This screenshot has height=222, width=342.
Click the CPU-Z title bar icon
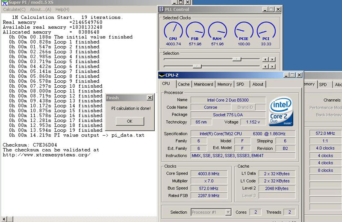coord(161,75)
